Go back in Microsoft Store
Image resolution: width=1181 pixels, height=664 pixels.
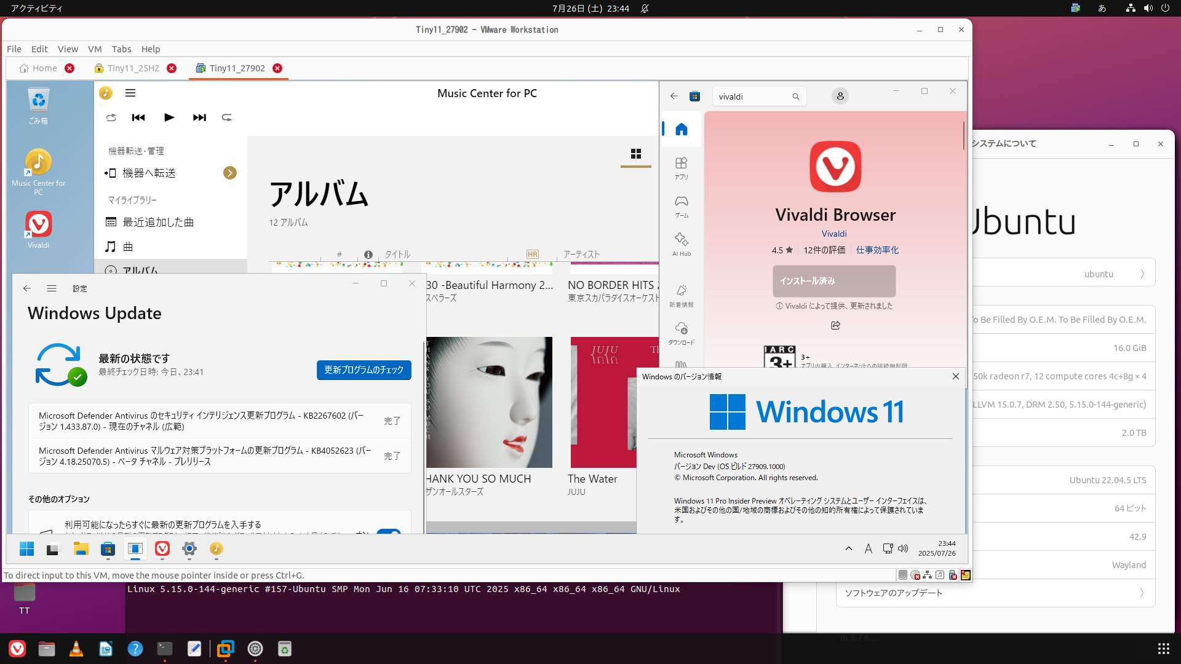tap(674, 96)
